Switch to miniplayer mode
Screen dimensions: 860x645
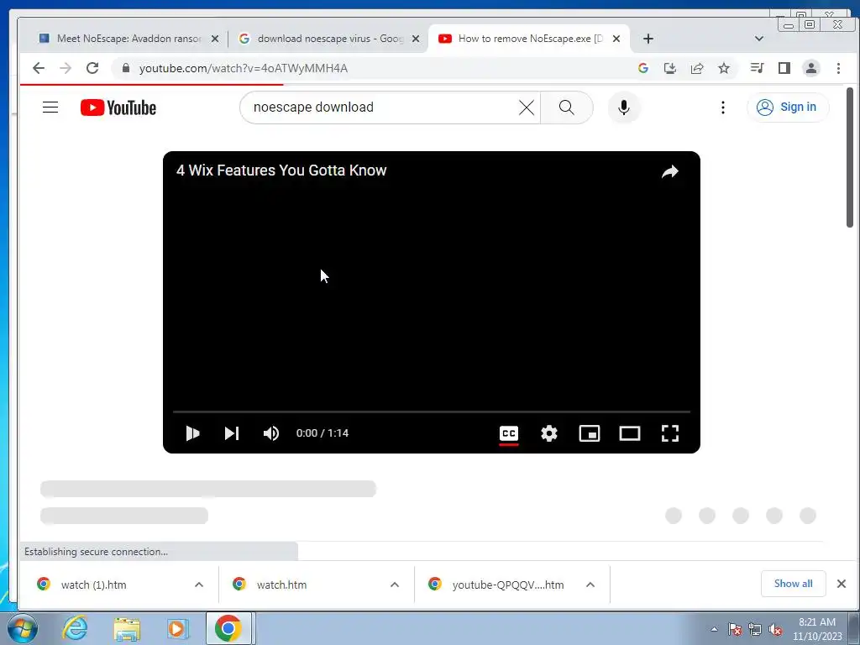(590, 433)
